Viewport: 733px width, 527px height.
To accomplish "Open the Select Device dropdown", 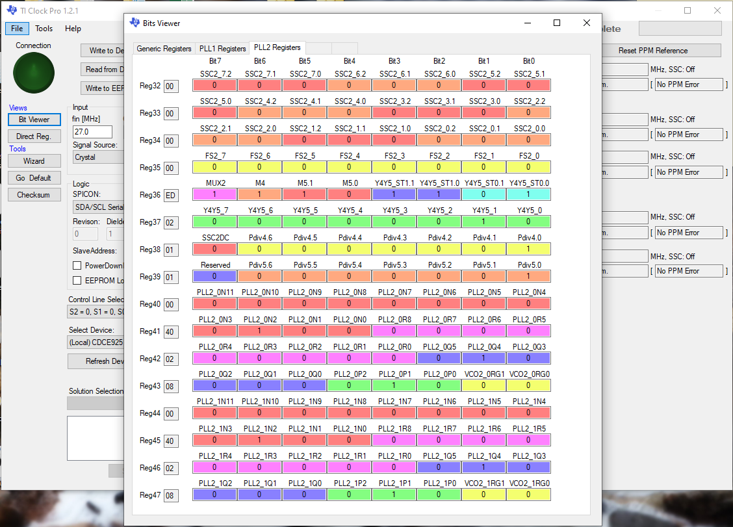I will 96,342.
